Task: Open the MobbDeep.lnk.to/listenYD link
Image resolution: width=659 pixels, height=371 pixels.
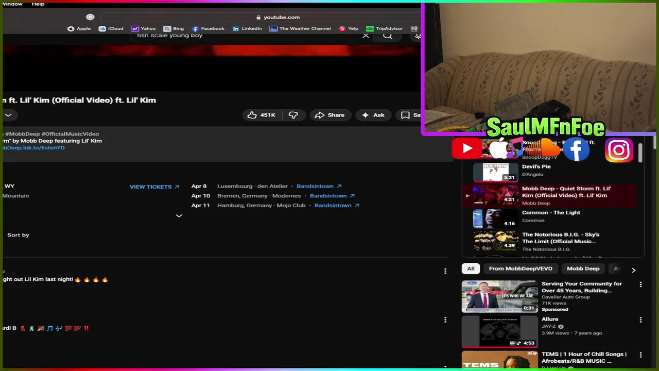Action: [x=33, y=148]
